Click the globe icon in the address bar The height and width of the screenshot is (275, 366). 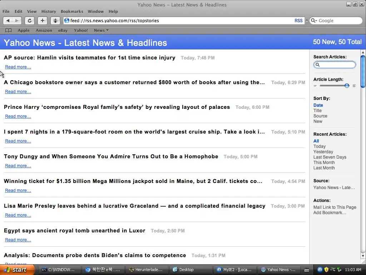[x=67, y=20]
